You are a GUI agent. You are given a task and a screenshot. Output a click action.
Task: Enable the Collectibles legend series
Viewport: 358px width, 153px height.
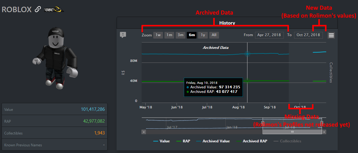tap(287, 141)
